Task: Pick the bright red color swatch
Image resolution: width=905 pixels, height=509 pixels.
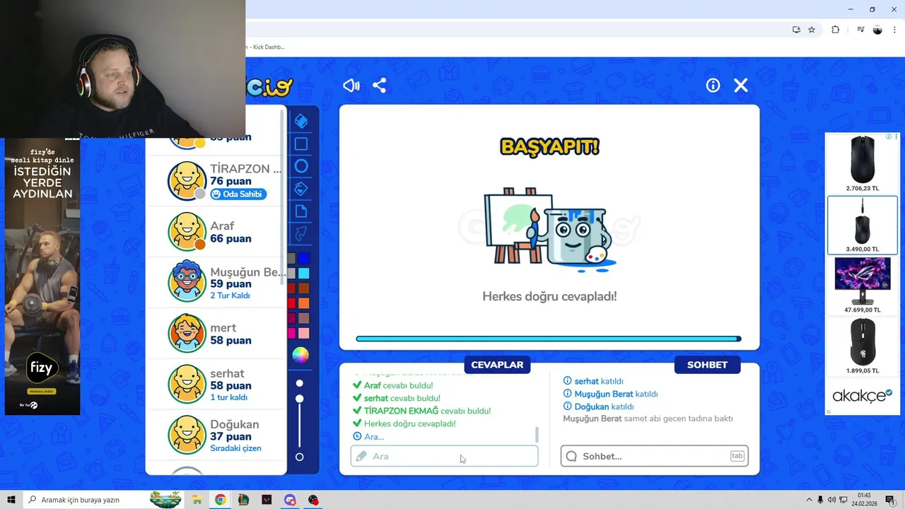Action: pyautogui.click(x=291, y=303)
